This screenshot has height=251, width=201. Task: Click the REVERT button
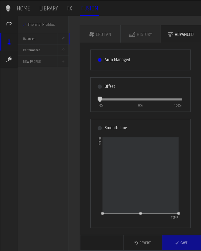(143, 243)
